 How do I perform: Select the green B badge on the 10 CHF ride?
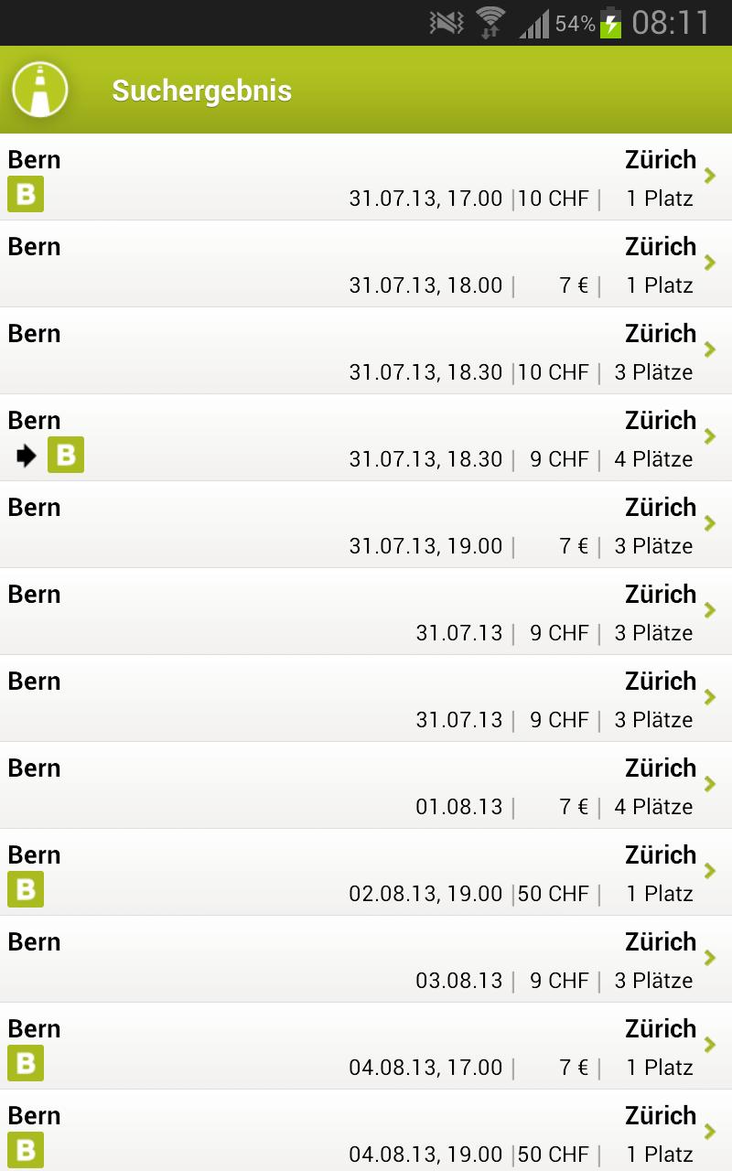25,195
